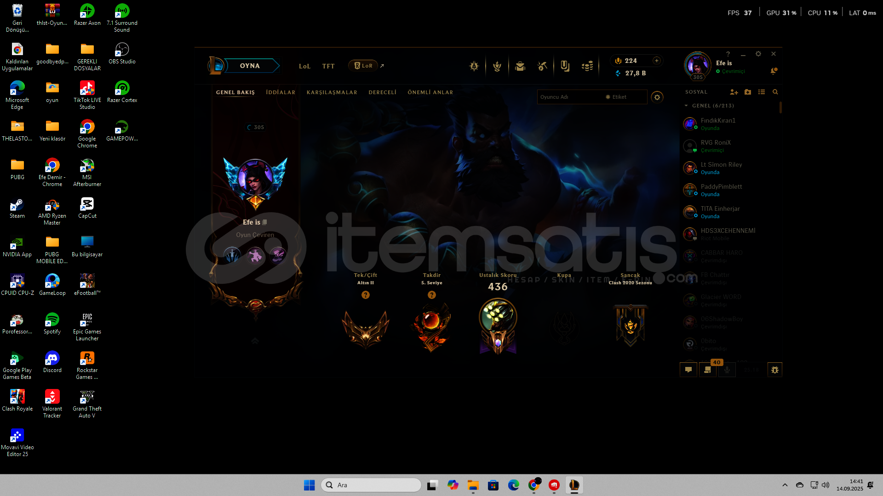The width and height of the screenshot is (883, 496).
Task: Add a friend in the social panel
Action: [x=734, y=92]
